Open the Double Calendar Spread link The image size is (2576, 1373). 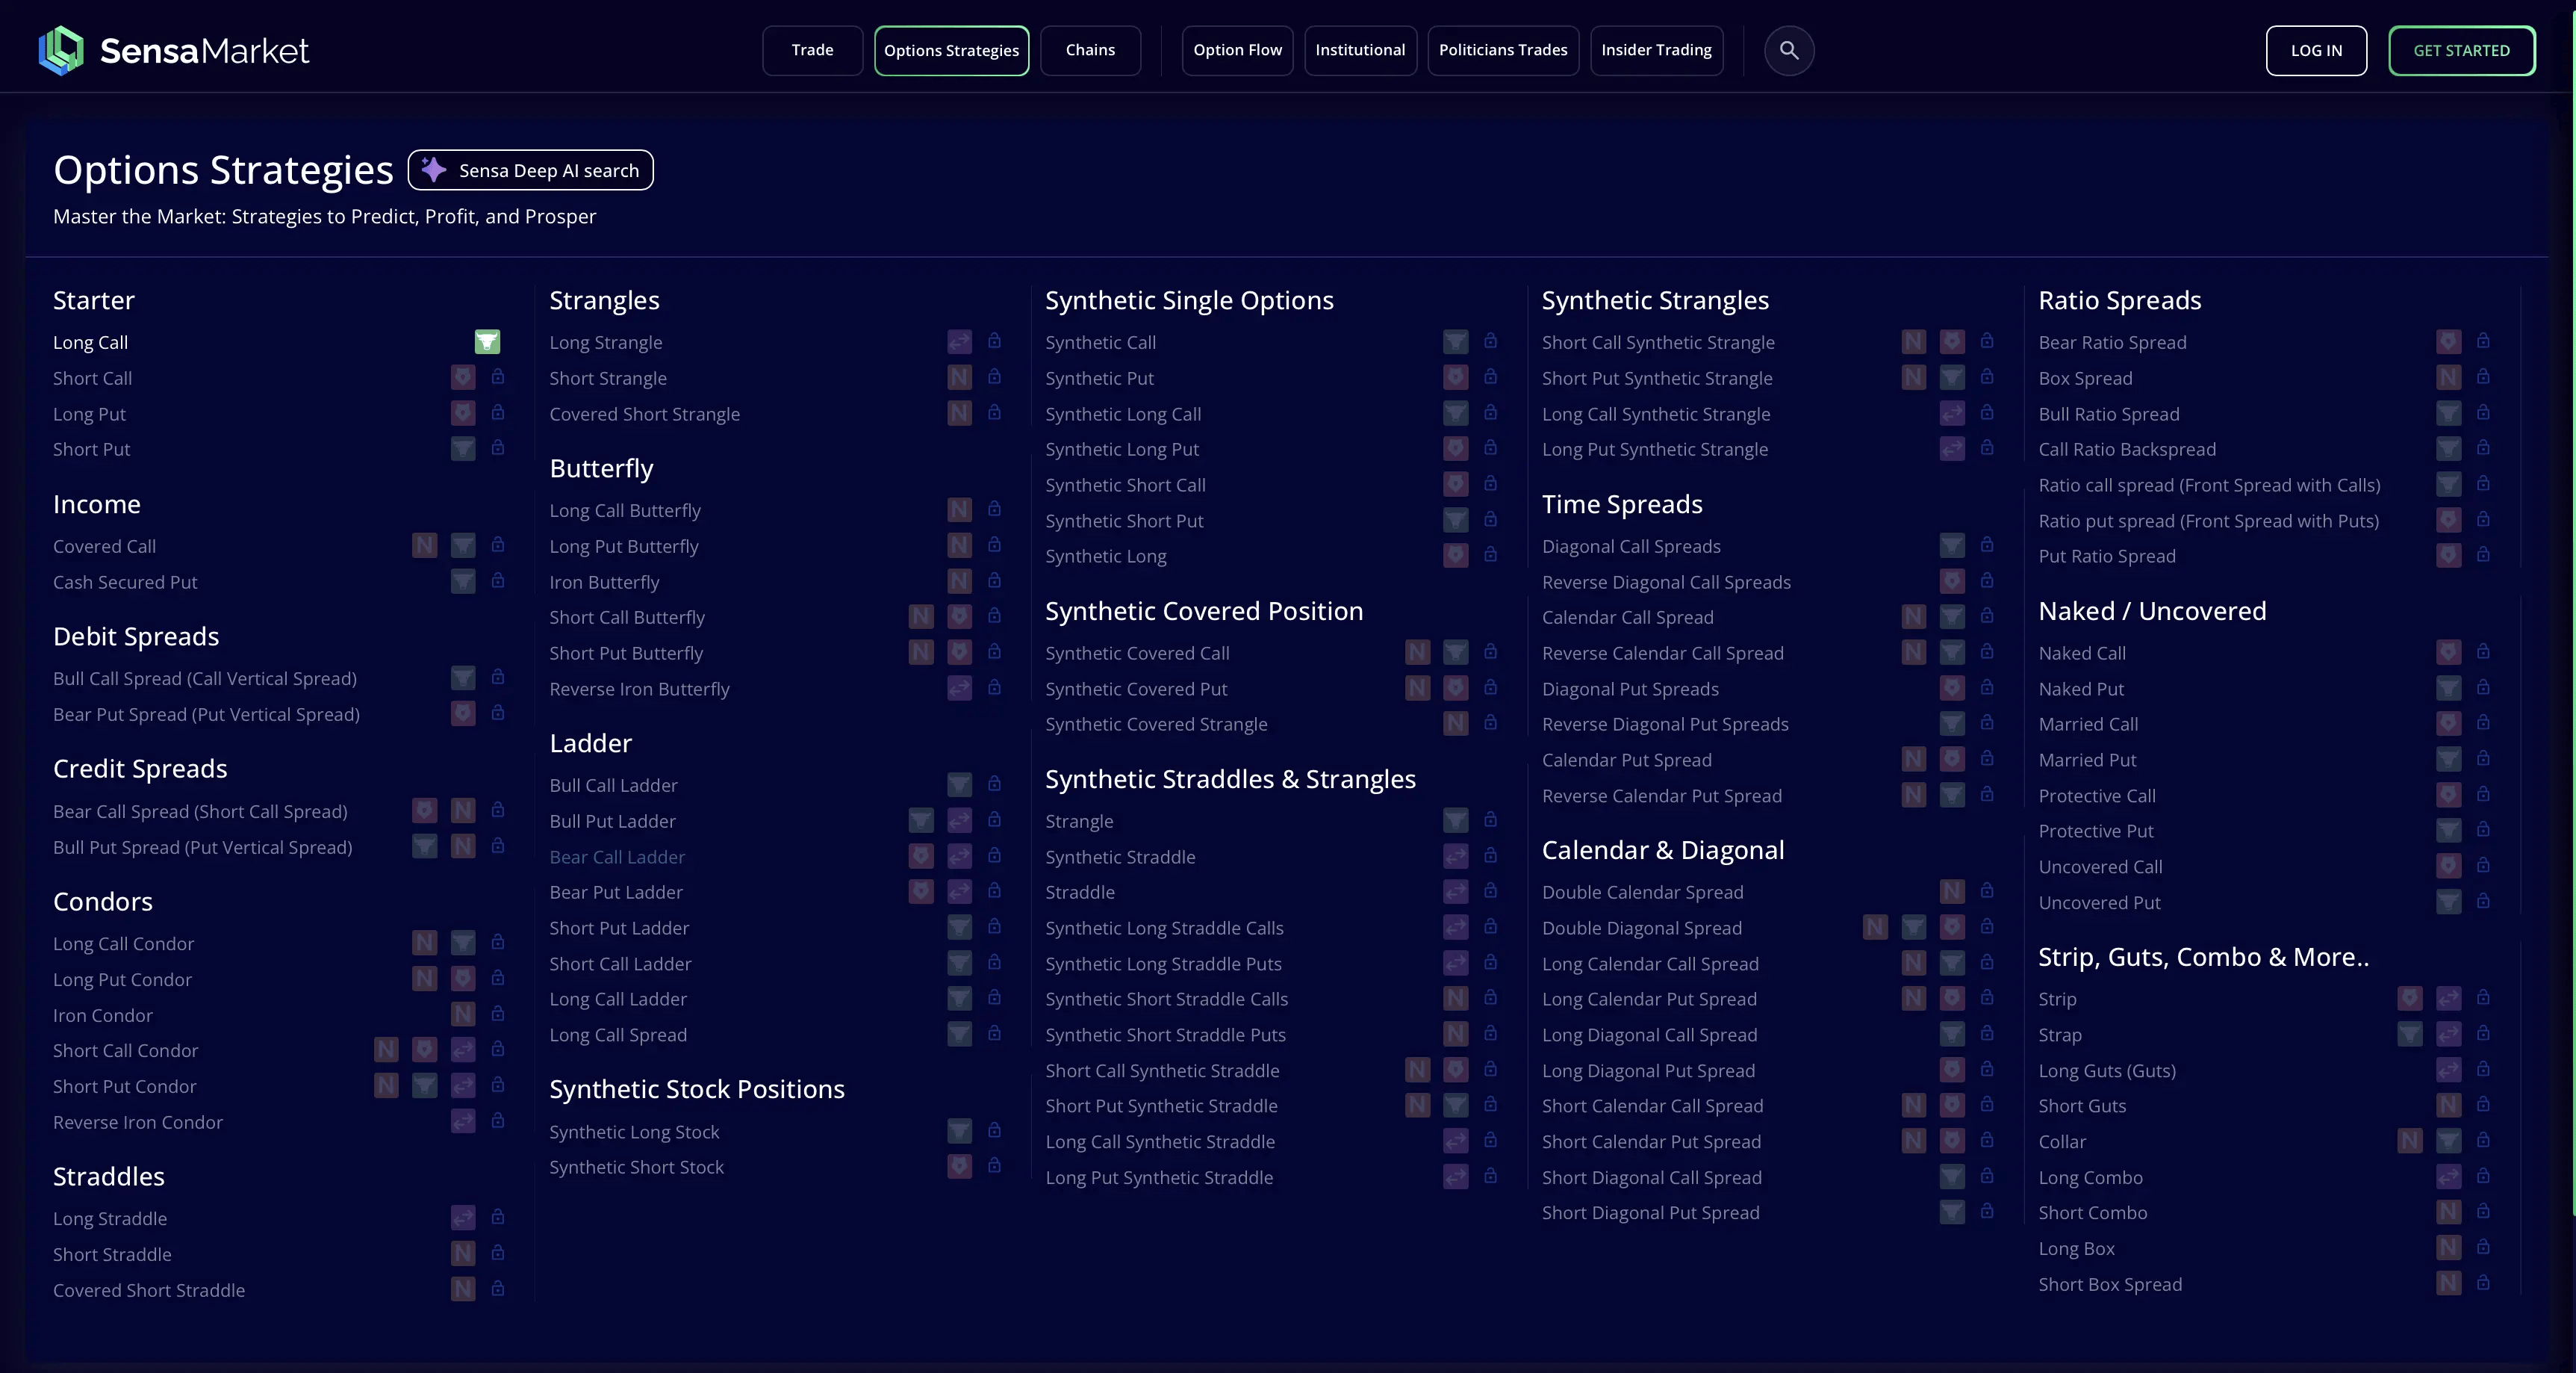coord(1642,892)
